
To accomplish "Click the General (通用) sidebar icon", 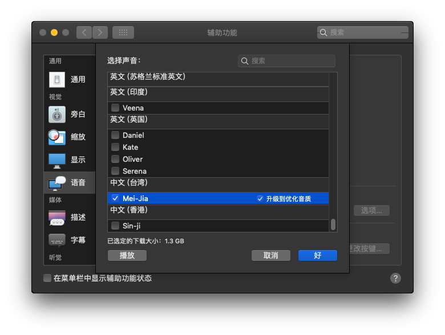I will click(57, 79).
